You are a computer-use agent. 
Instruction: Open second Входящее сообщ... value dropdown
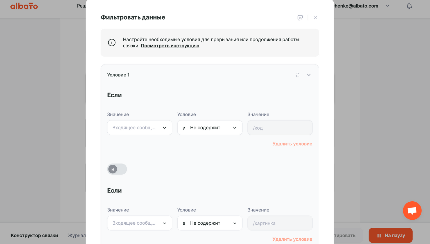point(139,223)
